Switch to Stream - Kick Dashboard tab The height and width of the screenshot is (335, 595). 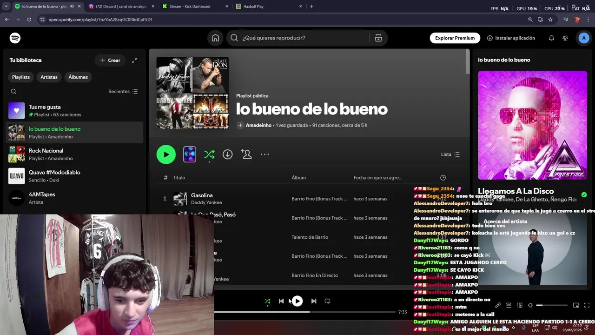point(195,7)
